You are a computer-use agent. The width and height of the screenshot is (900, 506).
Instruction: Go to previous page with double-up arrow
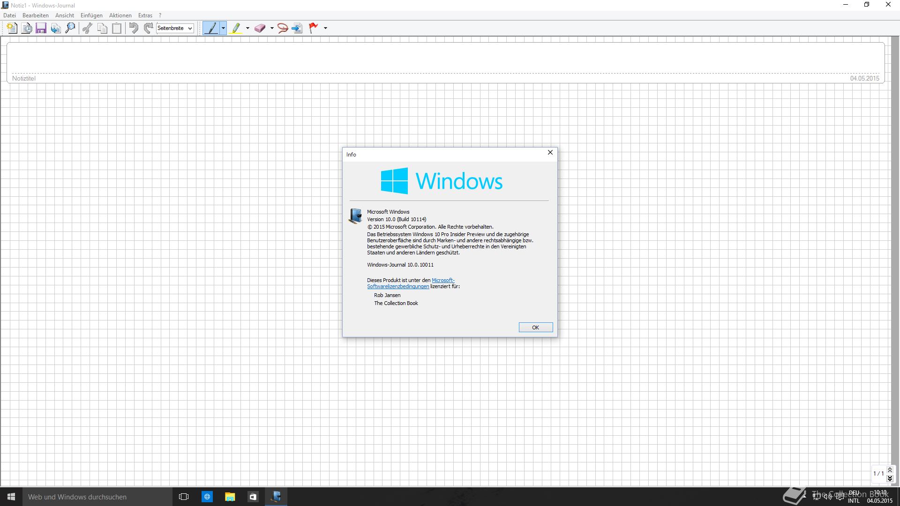pos(890,470)
